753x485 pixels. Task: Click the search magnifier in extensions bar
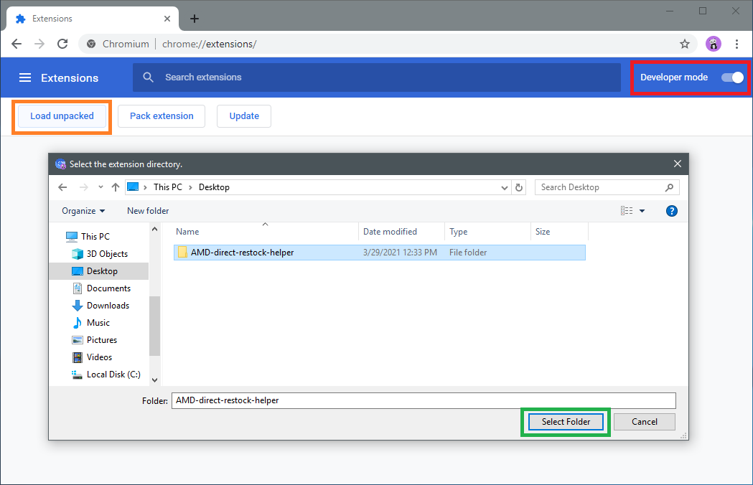click(149, 77)
